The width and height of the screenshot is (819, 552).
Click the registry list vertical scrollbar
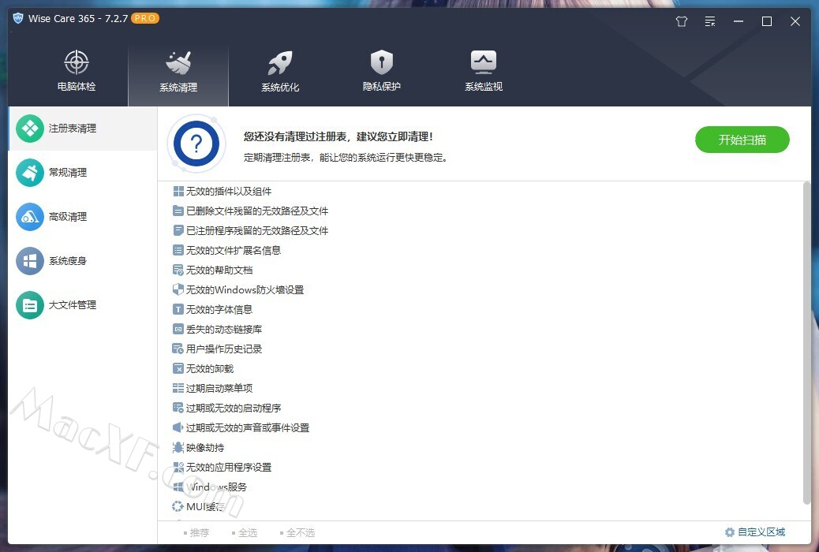[x=807, y=343]
